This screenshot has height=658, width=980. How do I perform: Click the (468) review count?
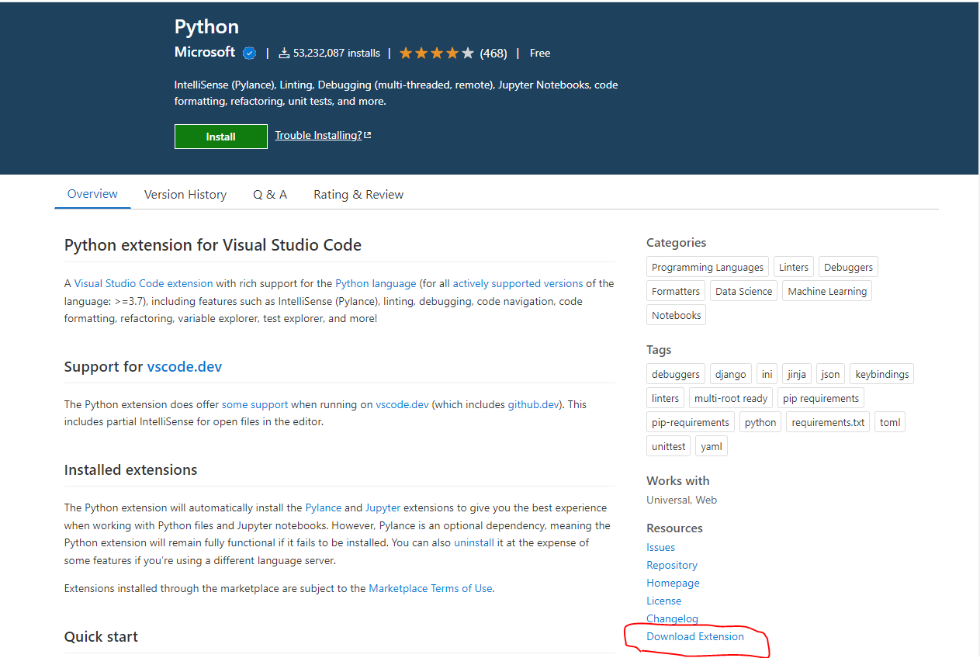(x=493, y=53)
